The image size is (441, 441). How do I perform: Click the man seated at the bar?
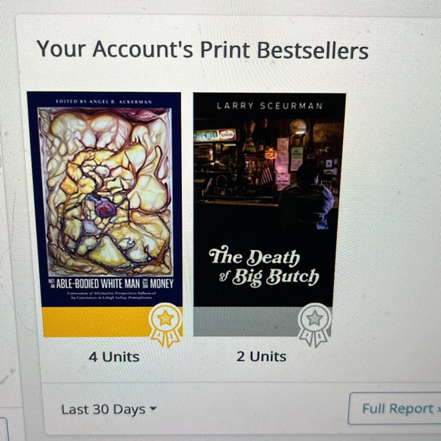tap(306, 197)
